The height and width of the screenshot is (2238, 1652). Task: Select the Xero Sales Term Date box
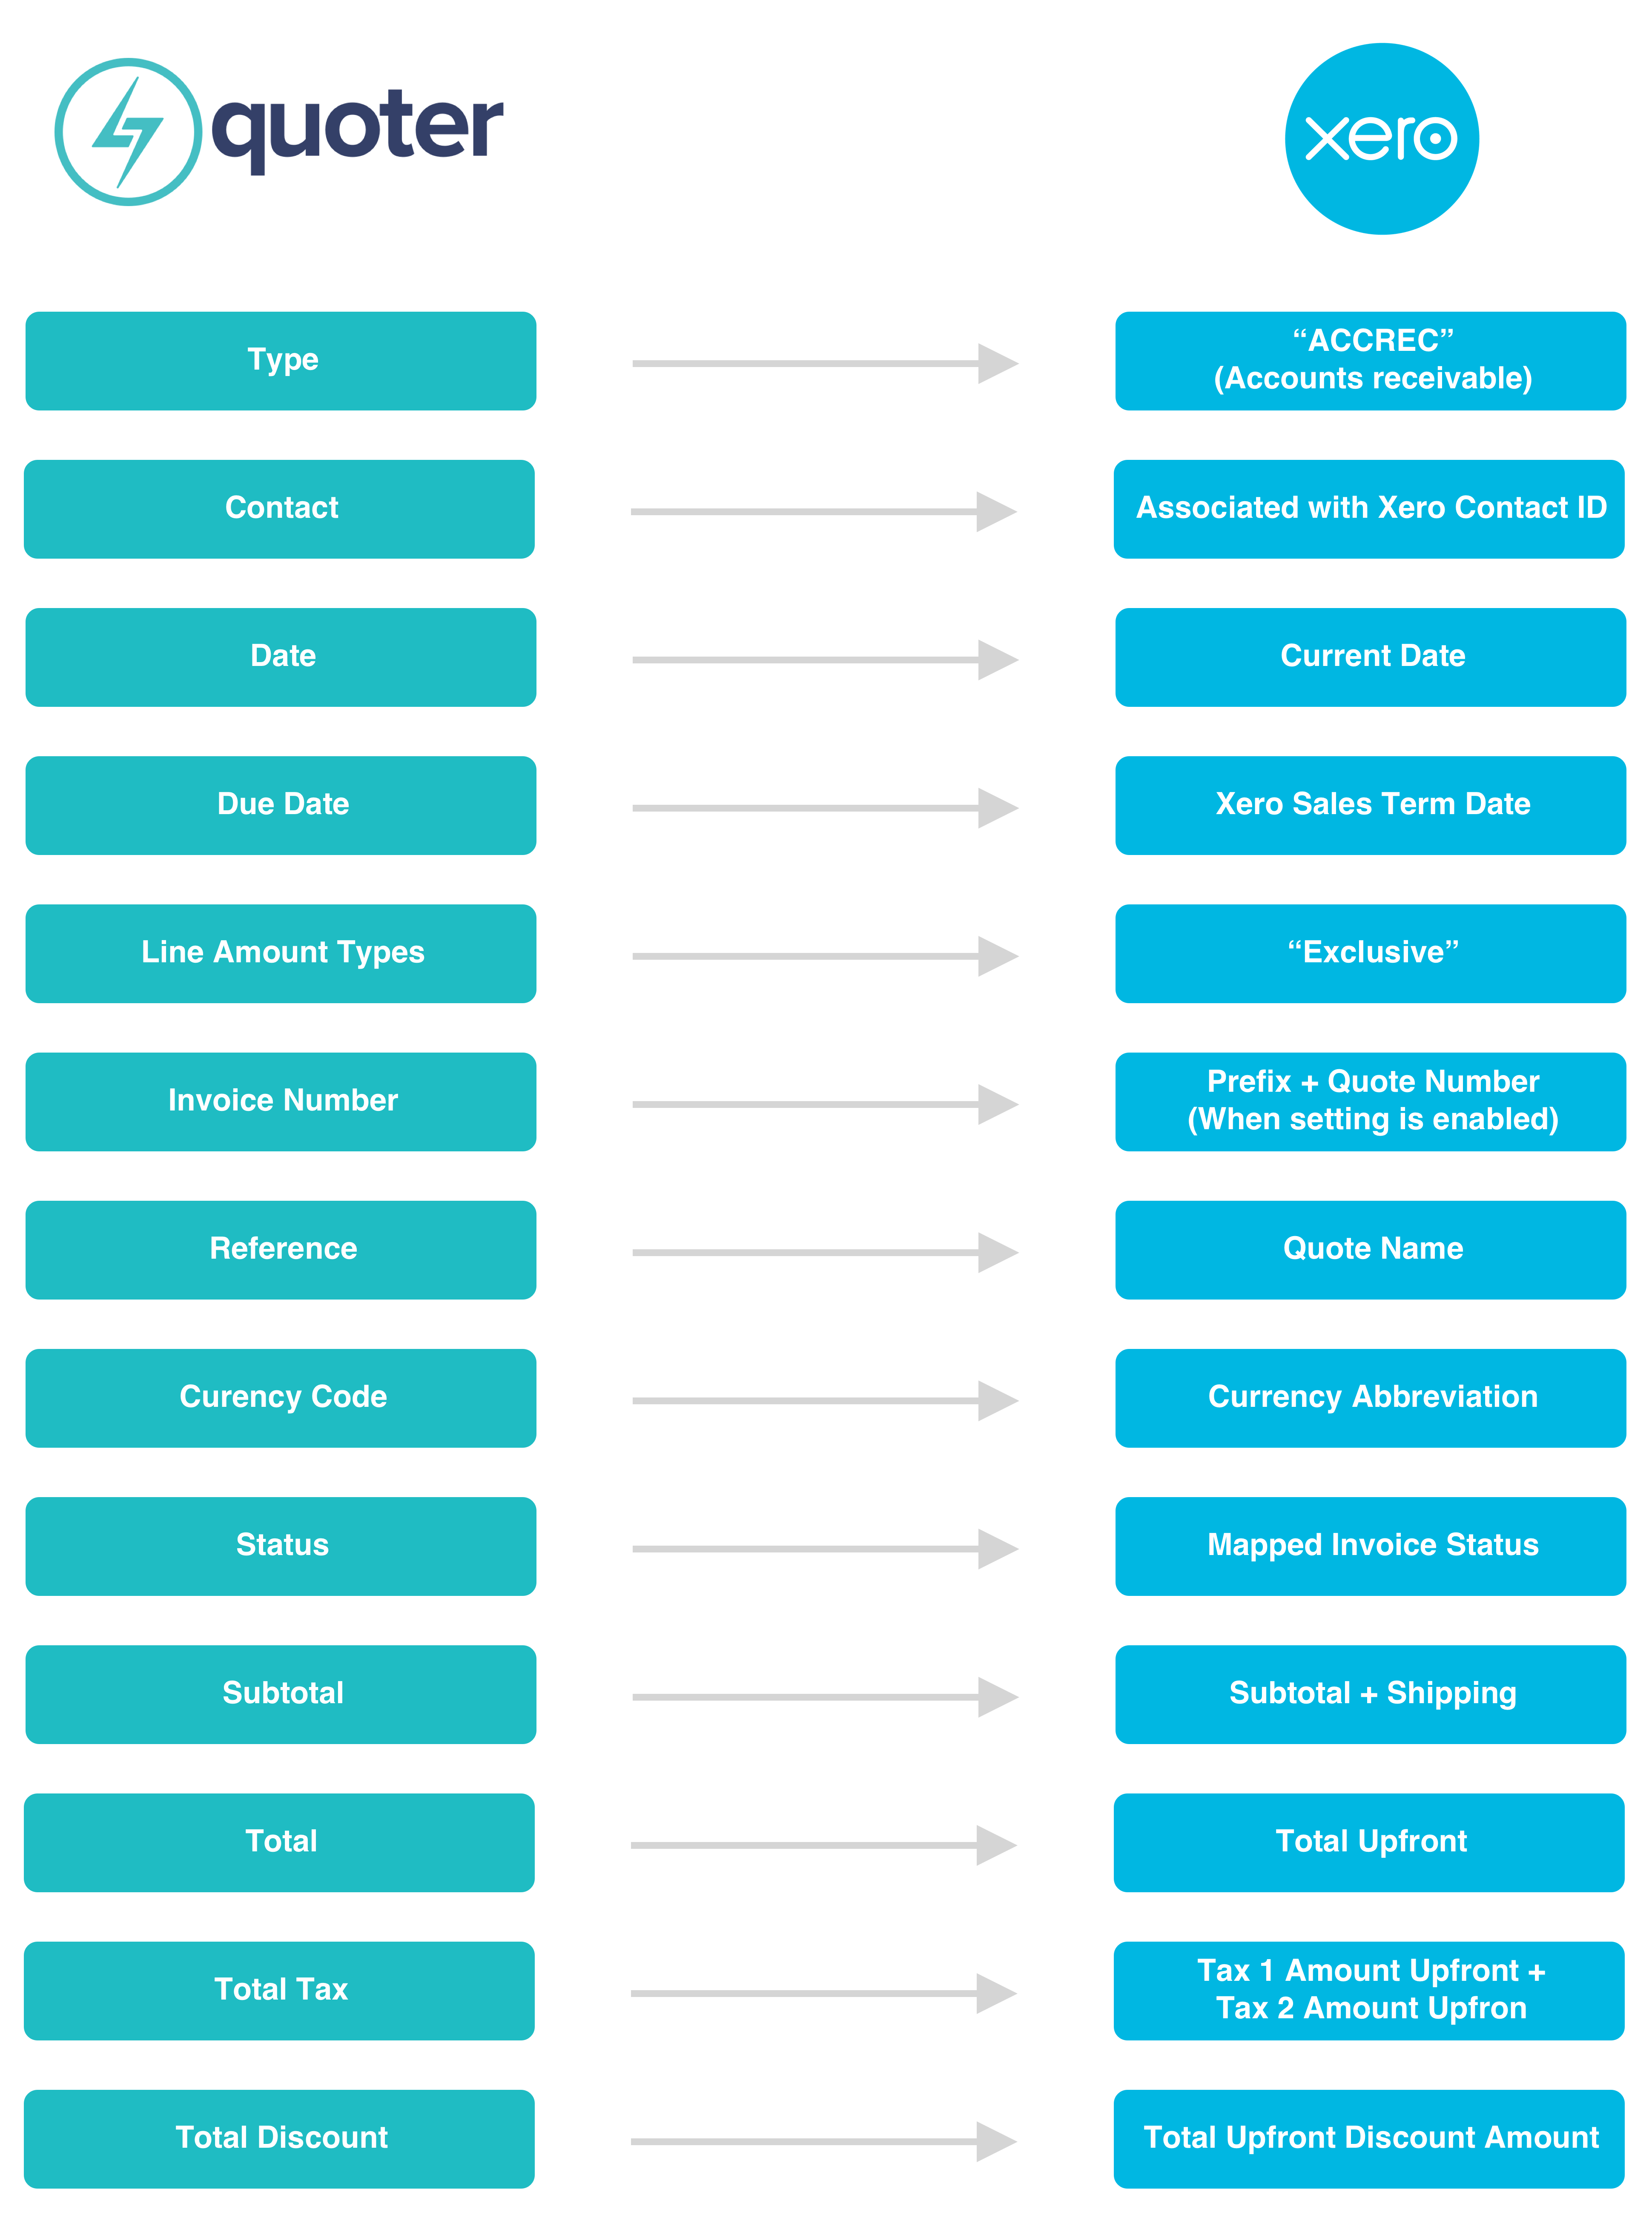pos(1370,806)
